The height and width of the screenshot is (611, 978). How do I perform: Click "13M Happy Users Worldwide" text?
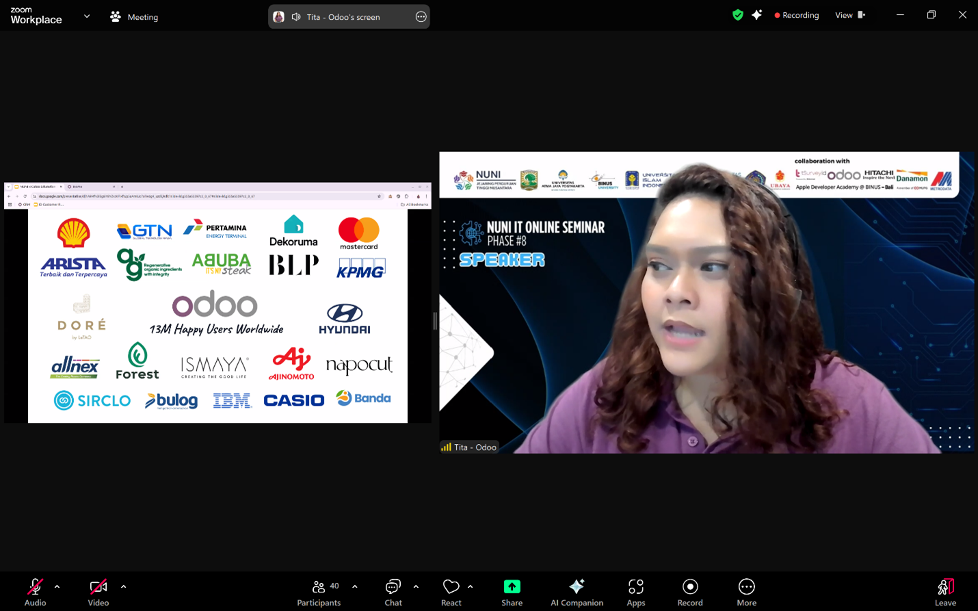[216, 329]
